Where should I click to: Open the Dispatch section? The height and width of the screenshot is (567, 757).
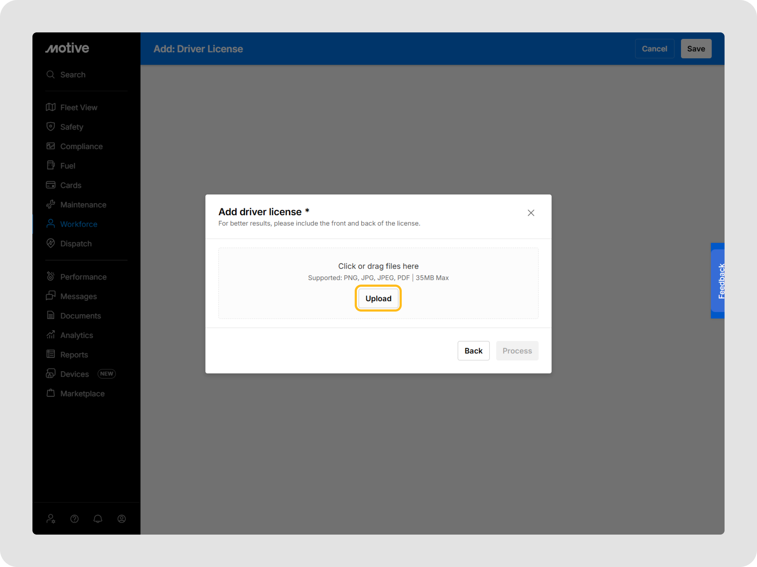point(76,243)
